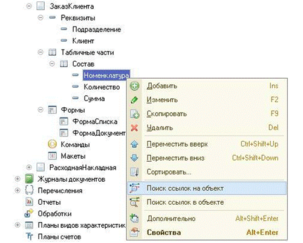
Task: Click the Журналы документов green icon
Action: coord(29,179)
